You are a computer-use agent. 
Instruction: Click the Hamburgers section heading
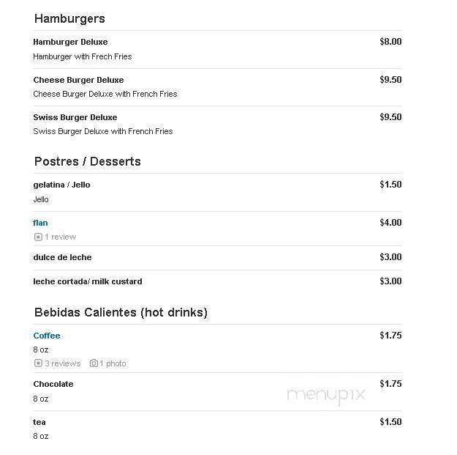(x=69, y=19)
